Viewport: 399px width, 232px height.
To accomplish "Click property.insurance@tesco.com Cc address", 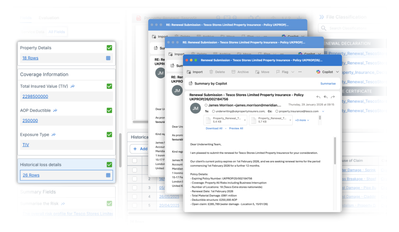I will [299, 111].
